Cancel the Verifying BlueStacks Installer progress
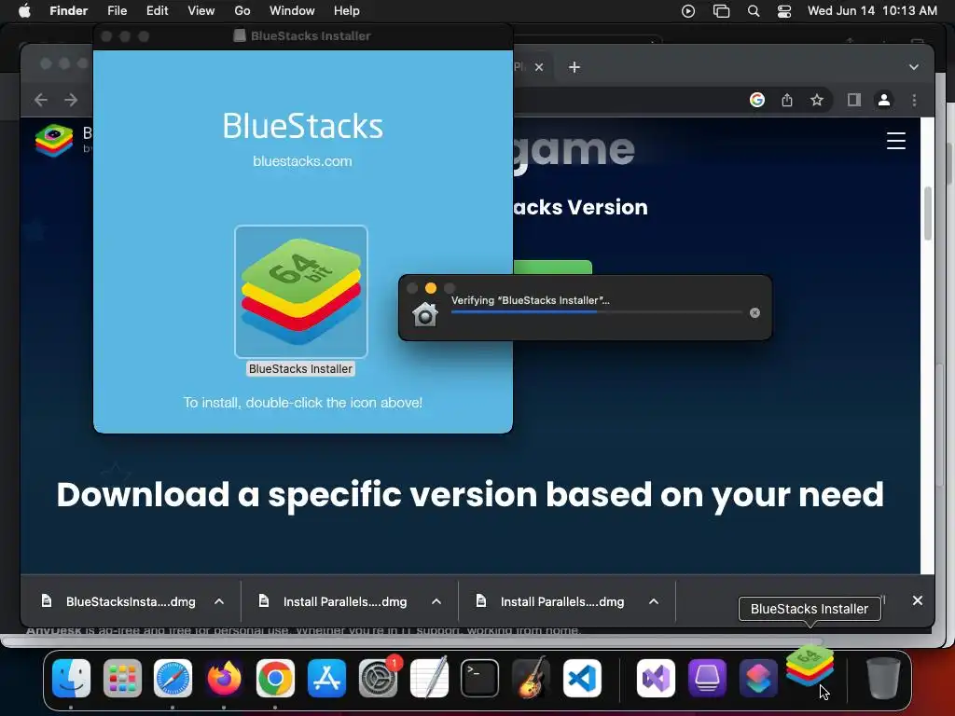Viewport: 955px width, 716px height. pyautogui.click(x=754, y=313)
